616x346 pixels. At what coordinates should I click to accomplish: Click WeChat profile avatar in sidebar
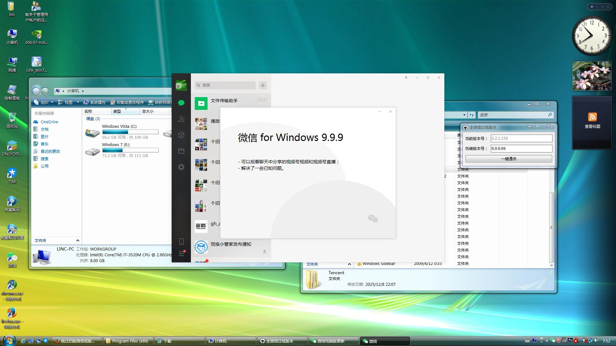tap(181, 85)
